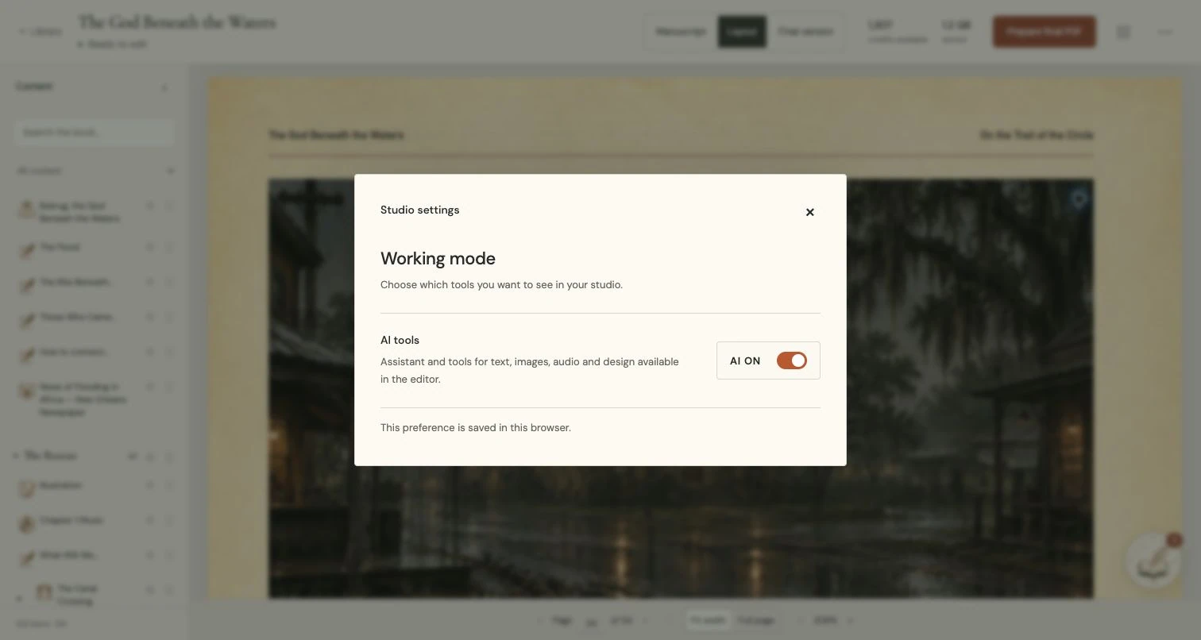1201x640 pixels.
Task: Open the quill assistant floating button
Action: pos(1153,561)
